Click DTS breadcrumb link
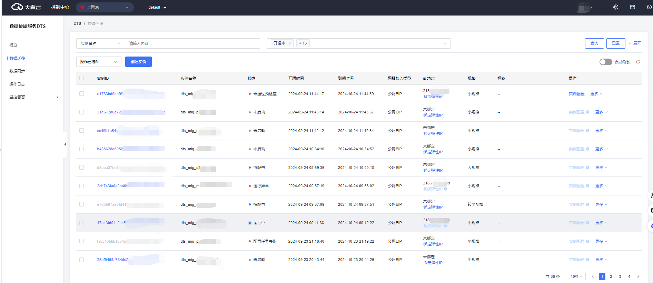653x283 pixels. [x=77, y=23]
